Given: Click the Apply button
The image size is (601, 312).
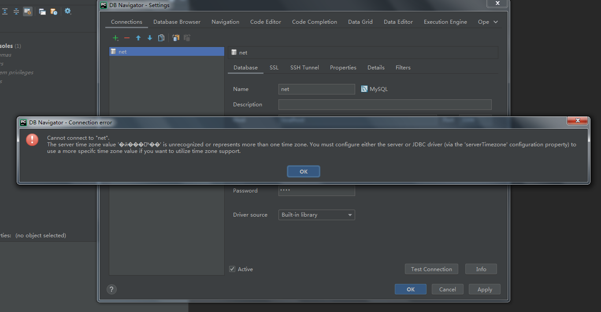Looking at the screenshot, I should coord(485,289).
